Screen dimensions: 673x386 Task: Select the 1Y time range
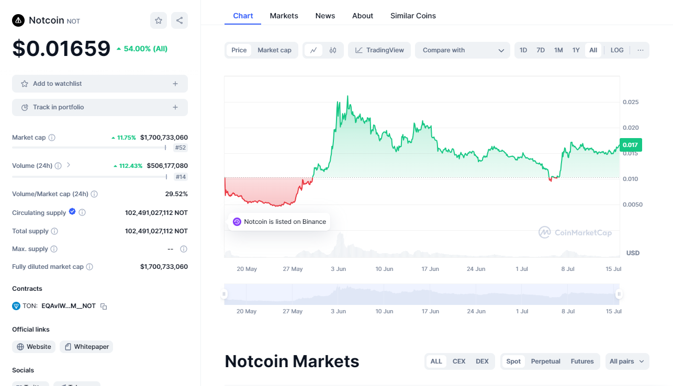click(x=576, y=50)
